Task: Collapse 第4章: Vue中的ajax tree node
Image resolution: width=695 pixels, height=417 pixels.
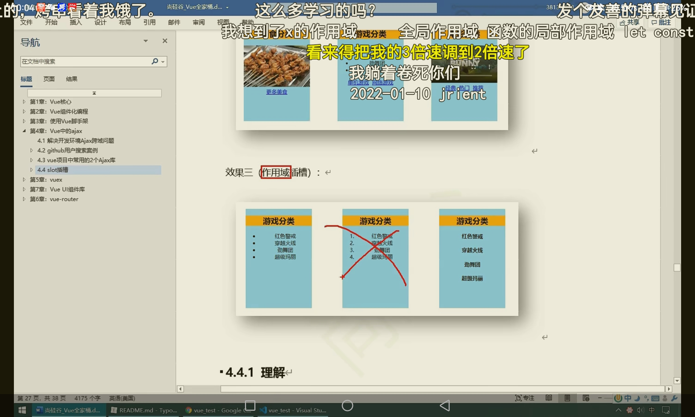Action: coord(24,131)
